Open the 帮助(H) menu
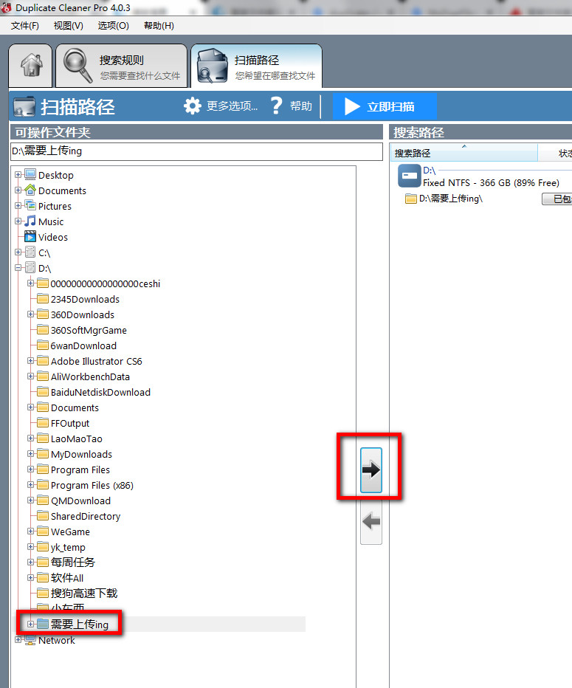Image resolution: width=572 pixels, height=688 pixels. pos(159,26)
